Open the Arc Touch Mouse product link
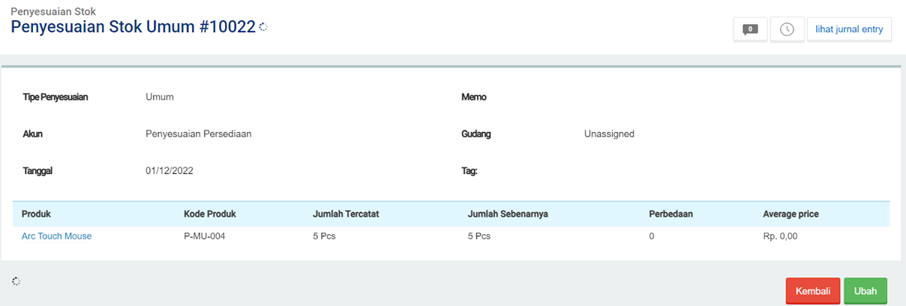Image resolution: width=906 pixels, height=306 pixels. pos(56,236)
